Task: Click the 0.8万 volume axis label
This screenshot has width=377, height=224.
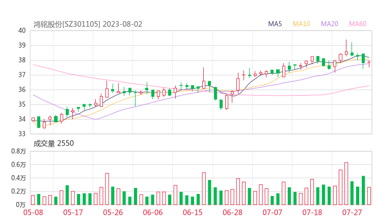Action: (18, 152)
